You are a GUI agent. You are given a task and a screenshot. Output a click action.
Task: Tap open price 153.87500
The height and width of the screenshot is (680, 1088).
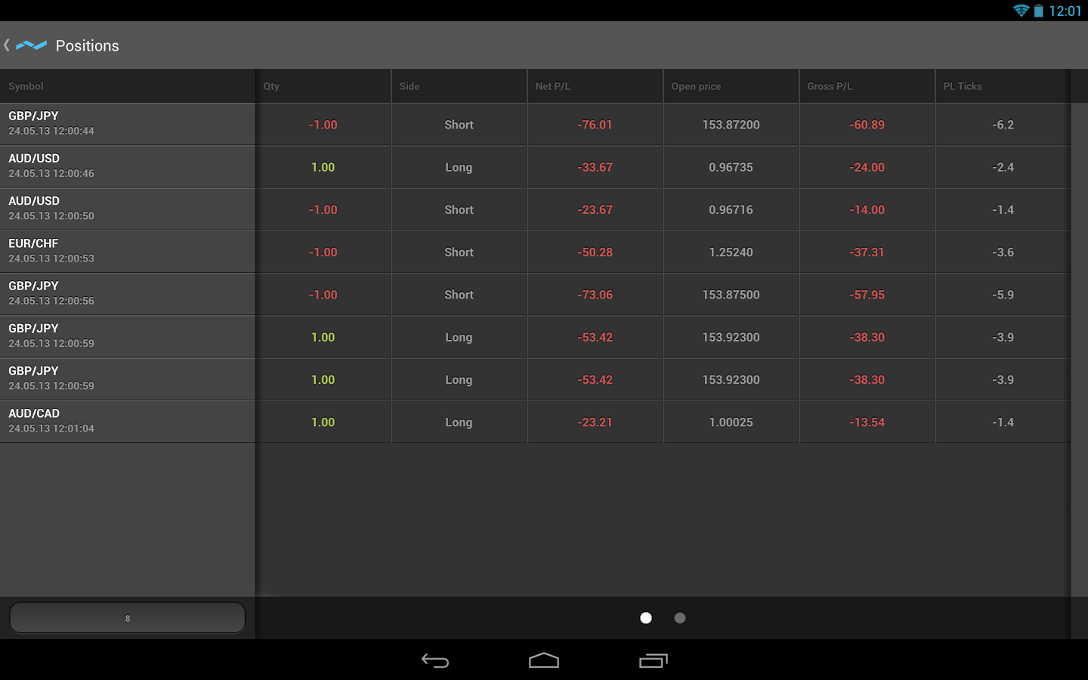[x=731, y=295]
